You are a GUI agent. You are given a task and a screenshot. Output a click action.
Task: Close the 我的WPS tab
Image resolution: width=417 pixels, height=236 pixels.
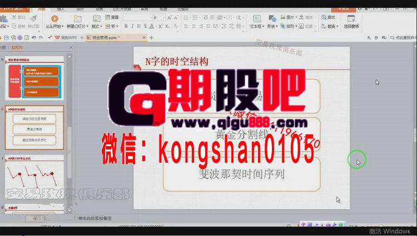click(x=82, y=38)
